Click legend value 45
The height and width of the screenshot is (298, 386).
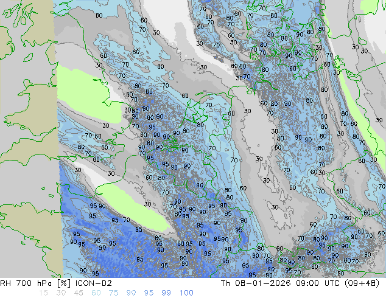click(79, 293)
